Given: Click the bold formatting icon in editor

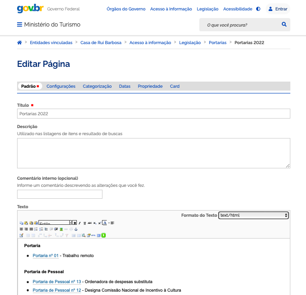Looking at the screenshot, I should click(x=74, y=222).
